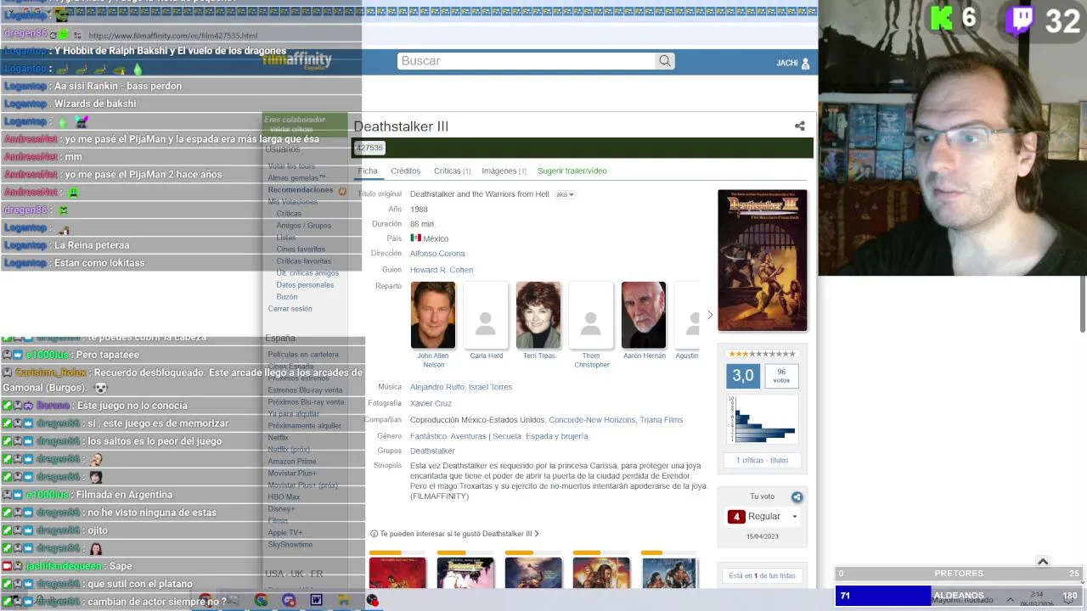Click 'Está en 1 de tus listas'
This screenshot has height=611, width=1087.
point(762,575)
